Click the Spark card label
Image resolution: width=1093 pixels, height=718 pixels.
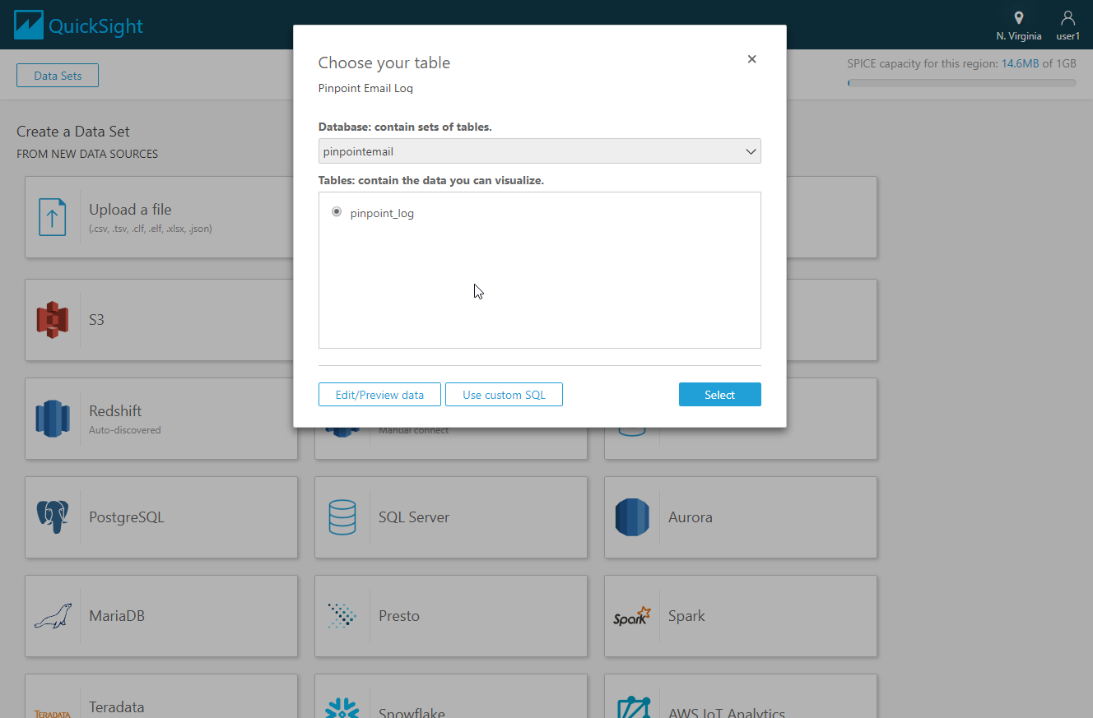click(x=686, y=616)
